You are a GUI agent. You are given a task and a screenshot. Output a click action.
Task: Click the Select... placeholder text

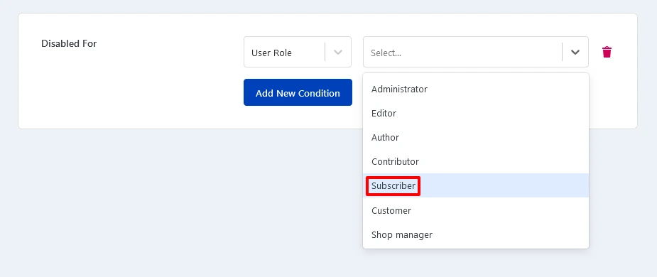pos(386,53)
